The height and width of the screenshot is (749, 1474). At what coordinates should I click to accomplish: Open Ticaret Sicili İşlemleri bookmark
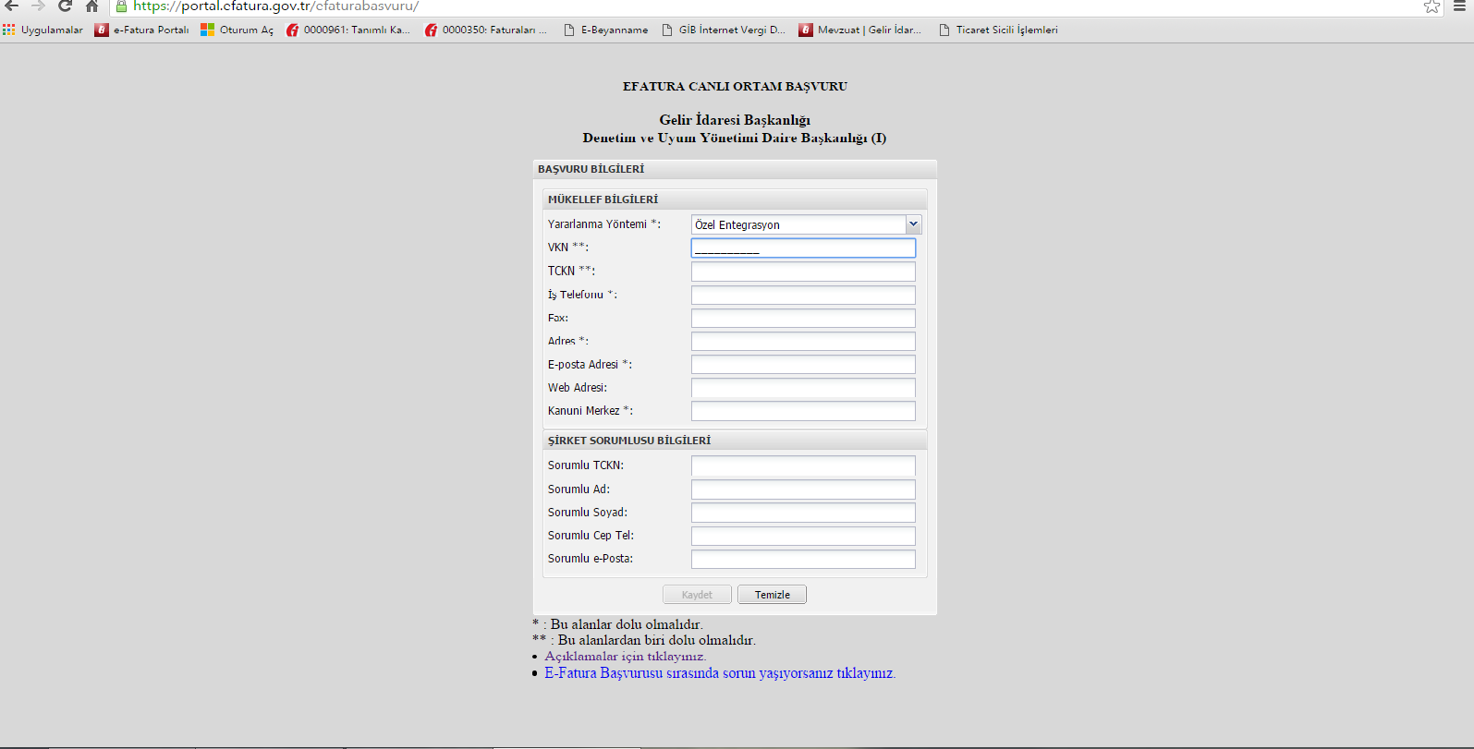tap(998, 30)
